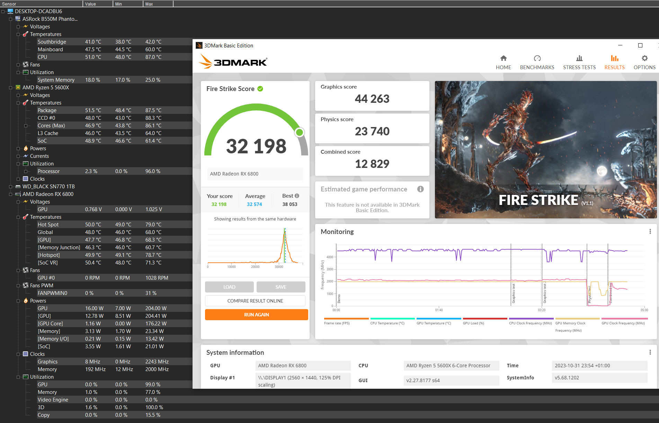This screenshot has height=423, width=659.
Task: Click the processor chip icon beside AMD Ryzen 5 5600X
Action: [x=18, y=88]
